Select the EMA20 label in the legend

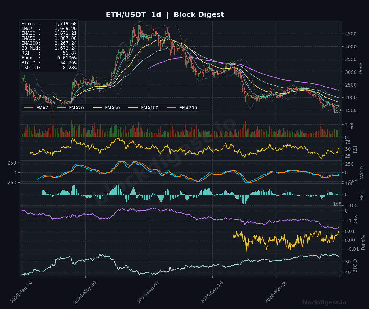[x=76, y=108]
